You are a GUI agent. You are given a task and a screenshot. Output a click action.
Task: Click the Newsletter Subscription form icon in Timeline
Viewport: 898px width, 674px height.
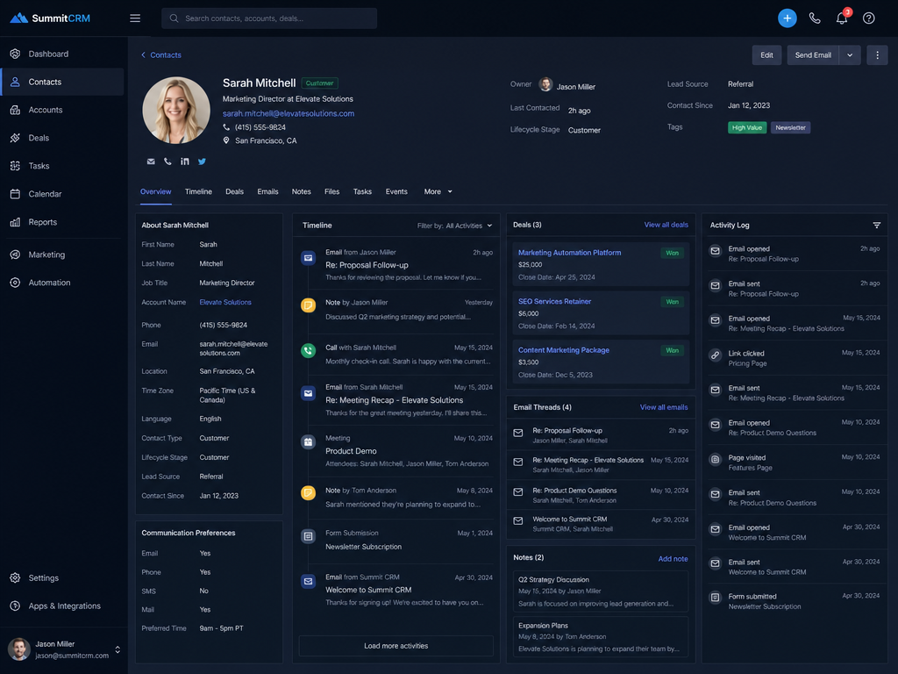pos(308,536)
